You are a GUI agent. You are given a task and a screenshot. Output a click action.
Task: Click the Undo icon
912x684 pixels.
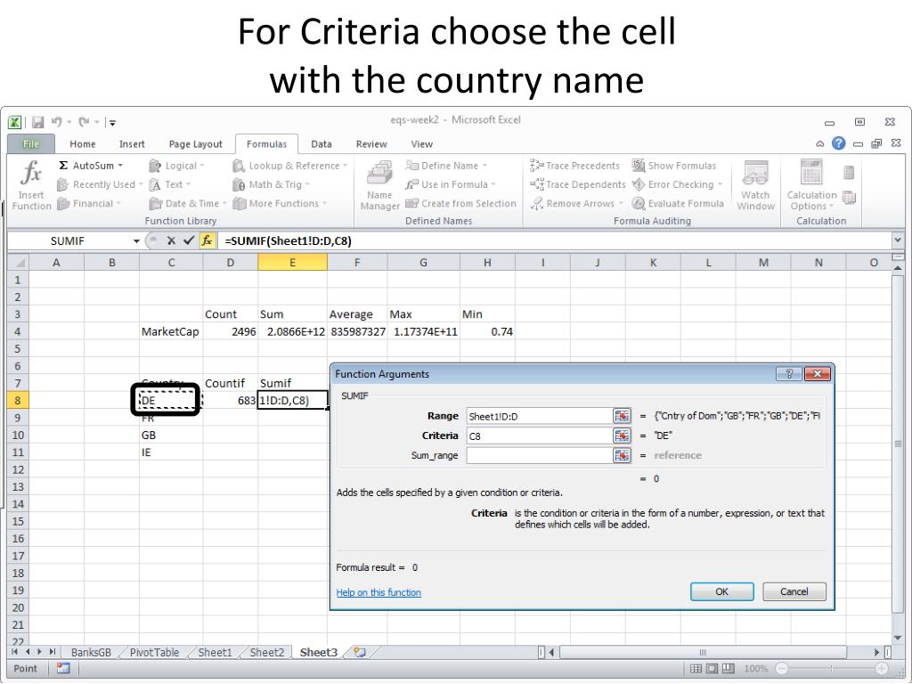(x=57, y=122)
